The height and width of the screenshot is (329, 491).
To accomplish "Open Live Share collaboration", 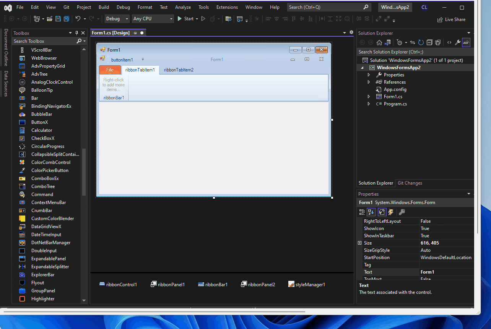I will 452,19.
